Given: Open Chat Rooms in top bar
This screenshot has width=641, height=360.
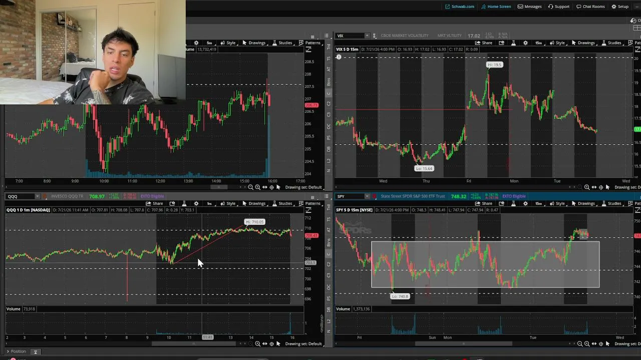Looking at the screenshot, I should point(590,6).
